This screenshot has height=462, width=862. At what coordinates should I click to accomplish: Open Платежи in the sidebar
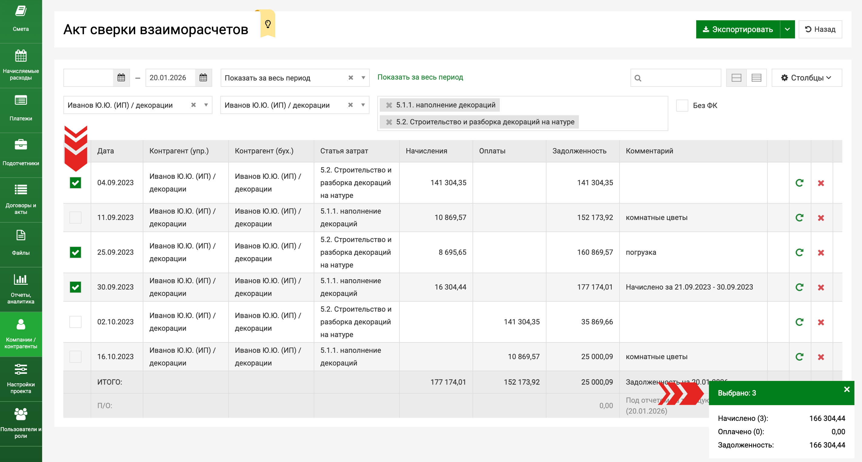coord(21,109)
